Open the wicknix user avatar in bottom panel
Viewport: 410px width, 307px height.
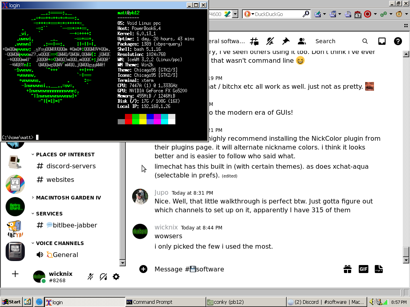tap(39, 277)
